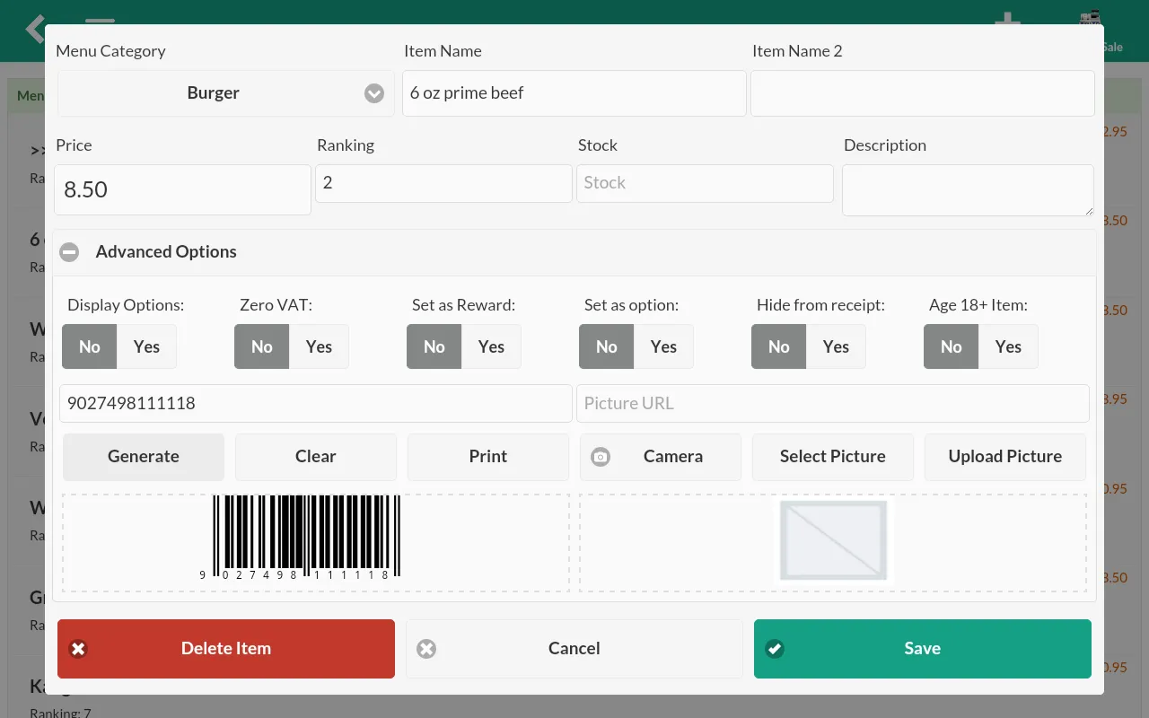Turn on Age 18+ Item
The height and width of the screenshot is (718, 1149).
[x=1007, y=346]
